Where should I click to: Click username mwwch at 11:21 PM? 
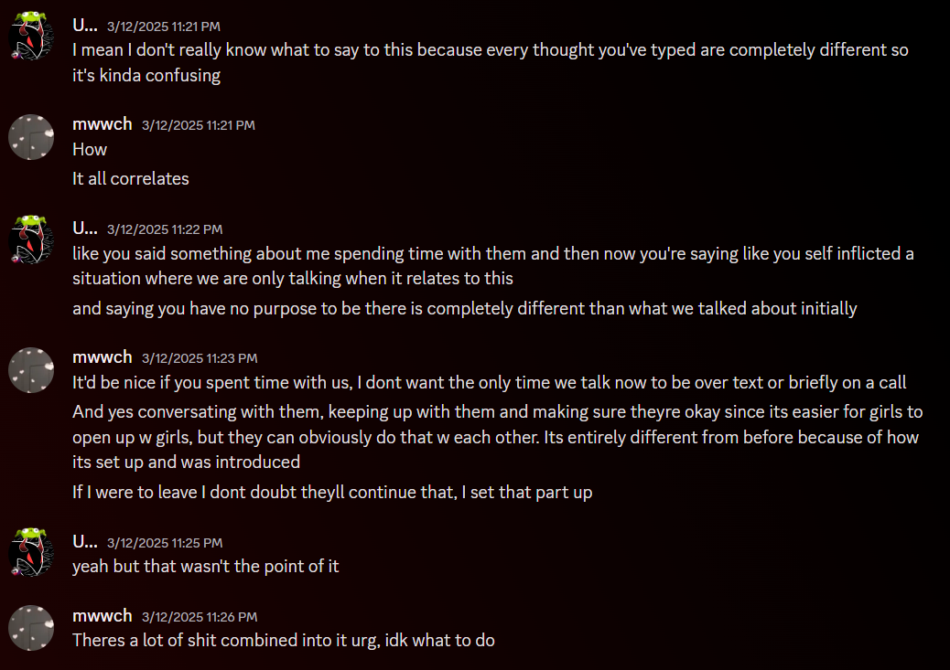[x=103, y=124]
